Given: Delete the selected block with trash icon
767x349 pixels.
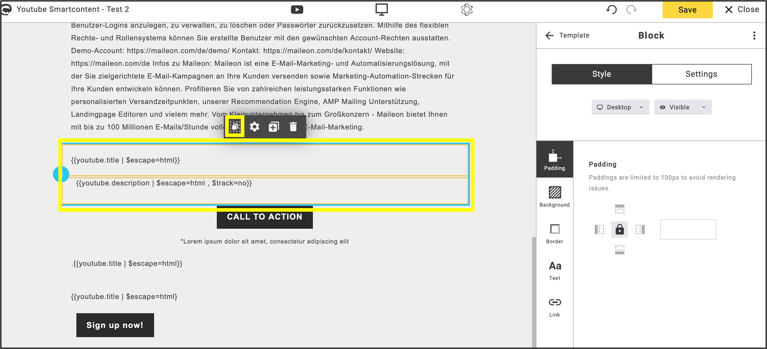Looking at the screenshot, I should tap(293, 127).
